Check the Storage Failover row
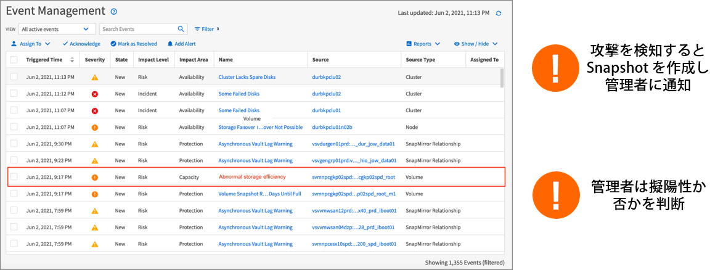The height and width of the screenshot is (270, 710). coord(14,127)
